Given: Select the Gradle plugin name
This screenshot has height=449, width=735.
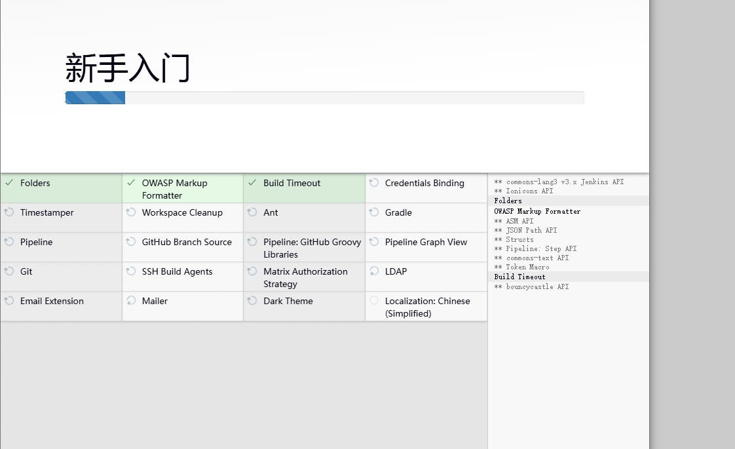Looking at the screenshot, I should pyautogui.click(x=398, y=212).
